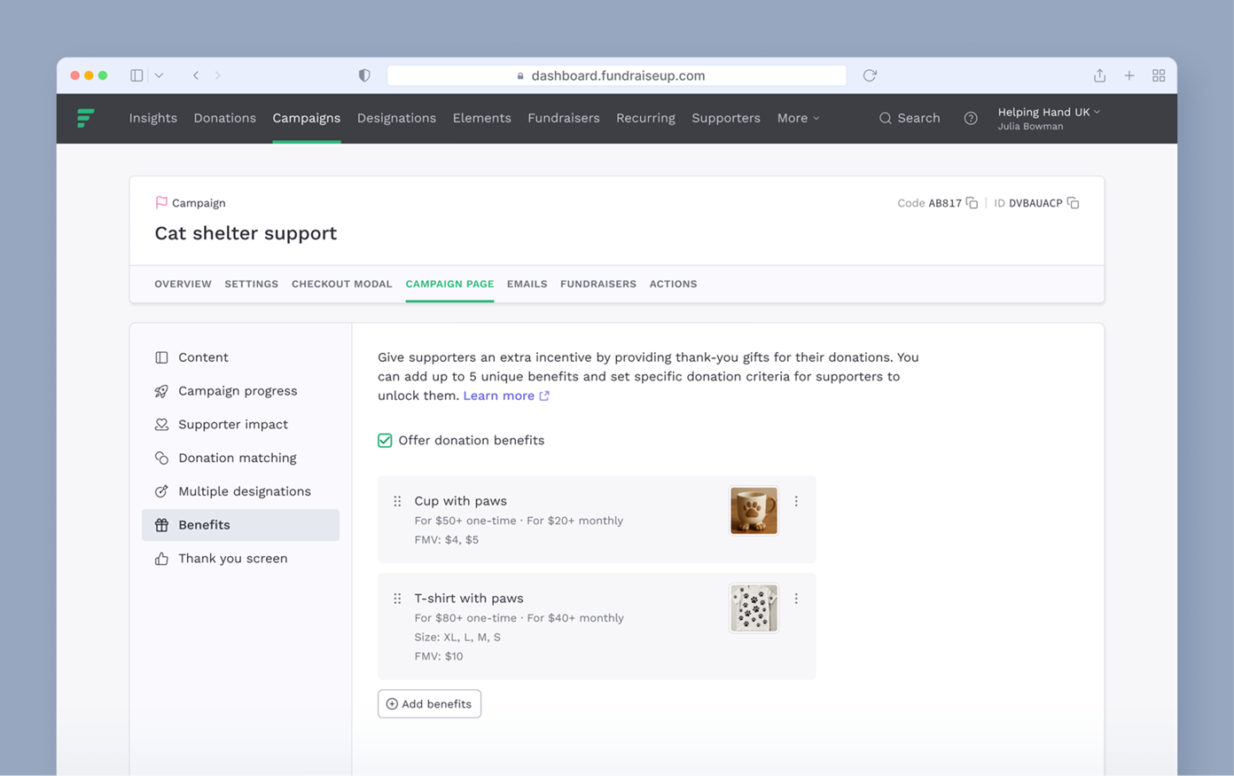Reload the page in the browser
Screen dimensions: 1234x776
click(x=870, y=75)
